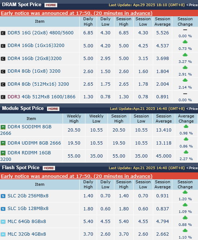Open the DDR4 SODIMM 8GB 2666 item link
The image size is (198, 240).
pyautogui.click(x=26, y=130)
